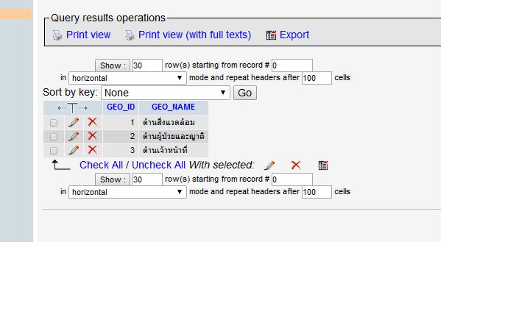The height and width of the screenshot is (331, 530).
Task: Click the bottom rows count field showing 30
Action: coord(147,179)
